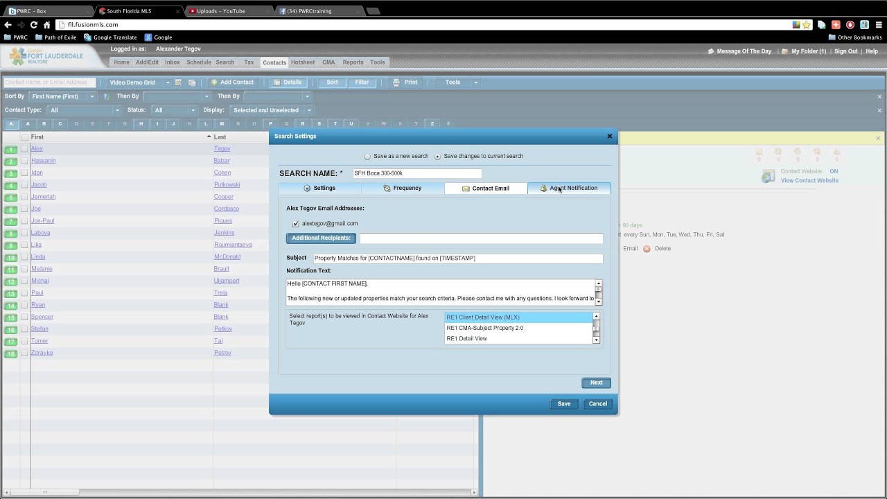Check the box for Melanie Brault row
Screen dimensions: 887x499
tap(25, 269)
